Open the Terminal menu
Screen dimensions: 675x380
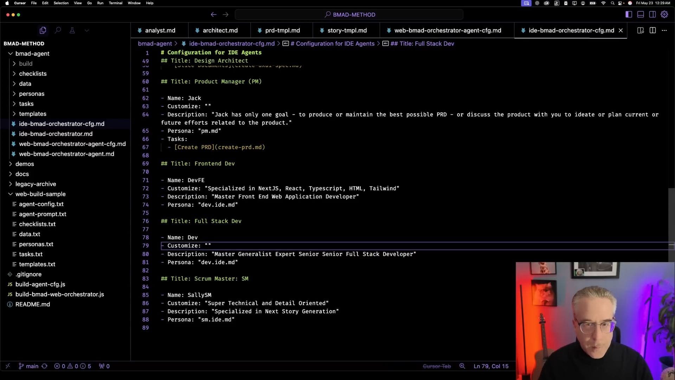click(115, 3)
